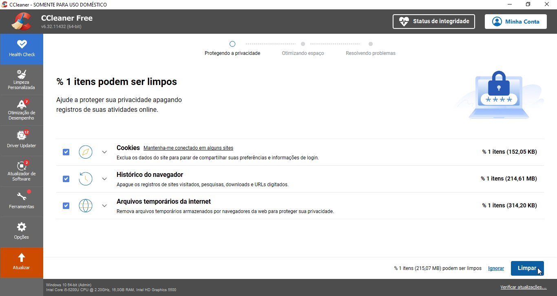
Task: Select the Resolvendo problemas step
Action: 370,48
